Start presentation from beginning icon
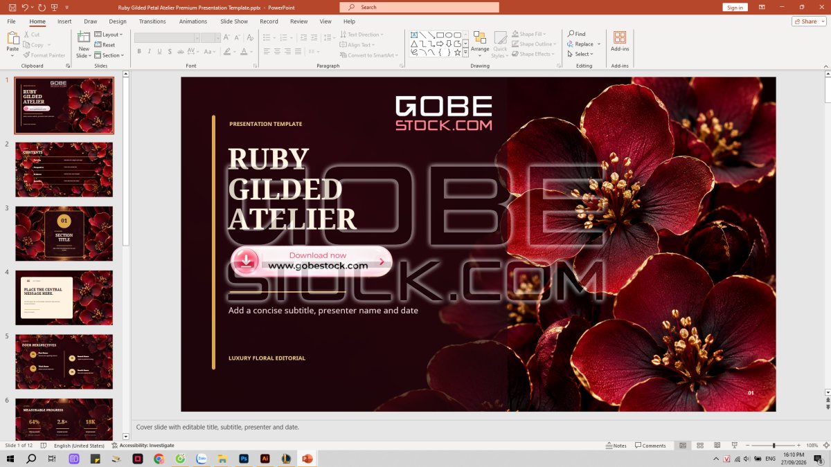Screen dimensions: 831x467 pos(55,7)
